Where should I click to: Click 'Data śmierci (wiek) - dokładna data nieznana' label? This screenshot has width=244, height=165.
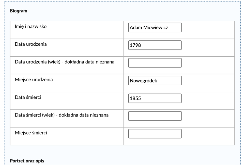[62, 115]
